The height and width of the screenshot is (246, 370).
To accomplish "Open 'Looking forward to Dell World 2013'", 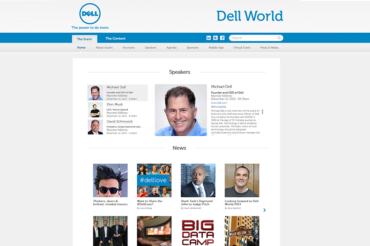I will (242, 203).
